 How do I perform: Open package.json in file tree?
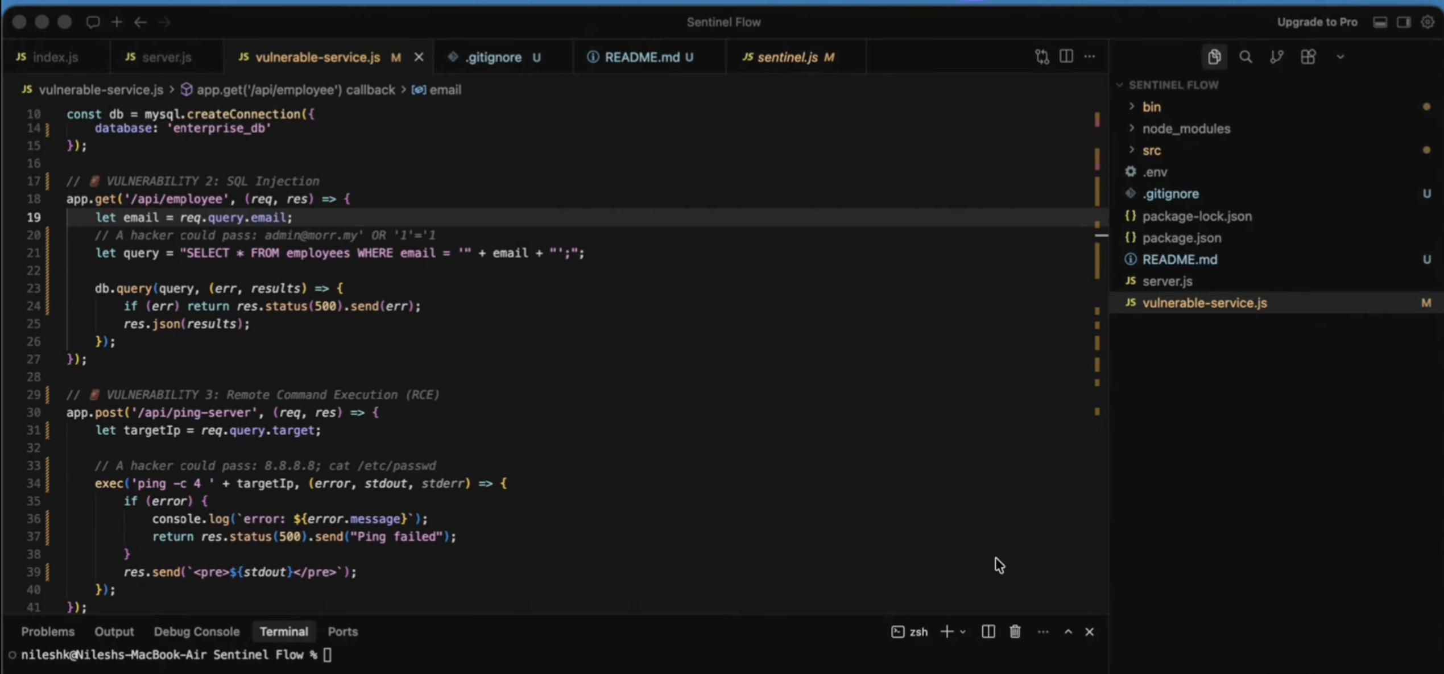1182,238
